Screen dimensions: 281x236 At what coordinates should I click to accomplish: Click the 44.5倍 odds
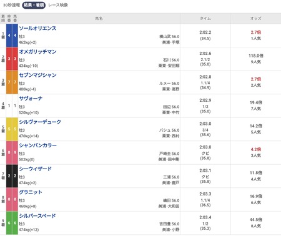(256, 220)
